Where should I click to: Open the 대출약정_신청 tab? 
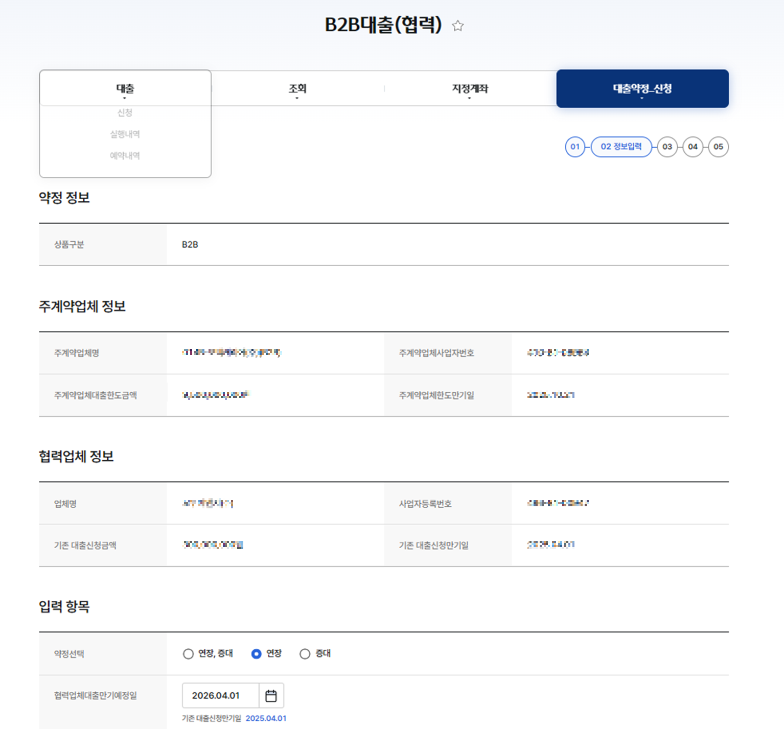tap(642, 88)
